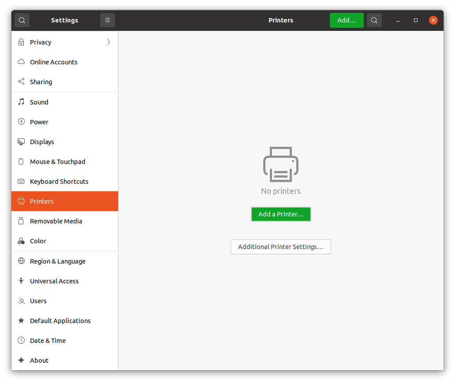Open Removable Media settings
This screenshot has height=383, width=455.
coord(56,221)
